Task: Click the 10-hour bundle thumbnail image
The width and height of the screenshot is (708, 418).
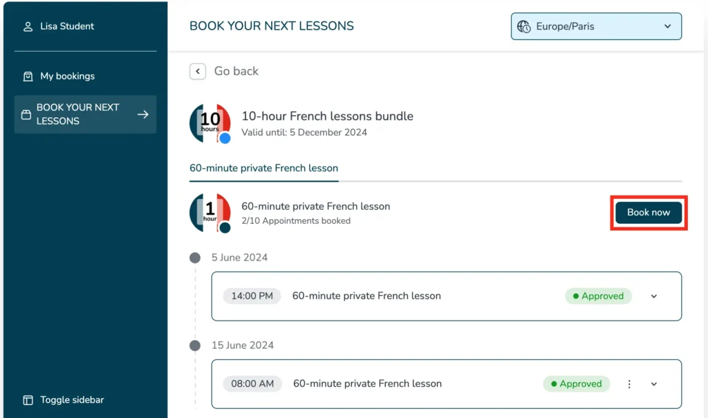Action: (209, 123)
